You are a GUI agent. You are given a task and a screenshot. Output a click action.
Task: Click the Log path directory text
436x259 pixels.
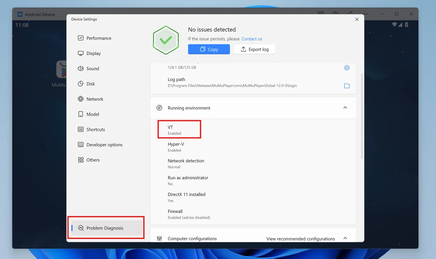point(232,86)
